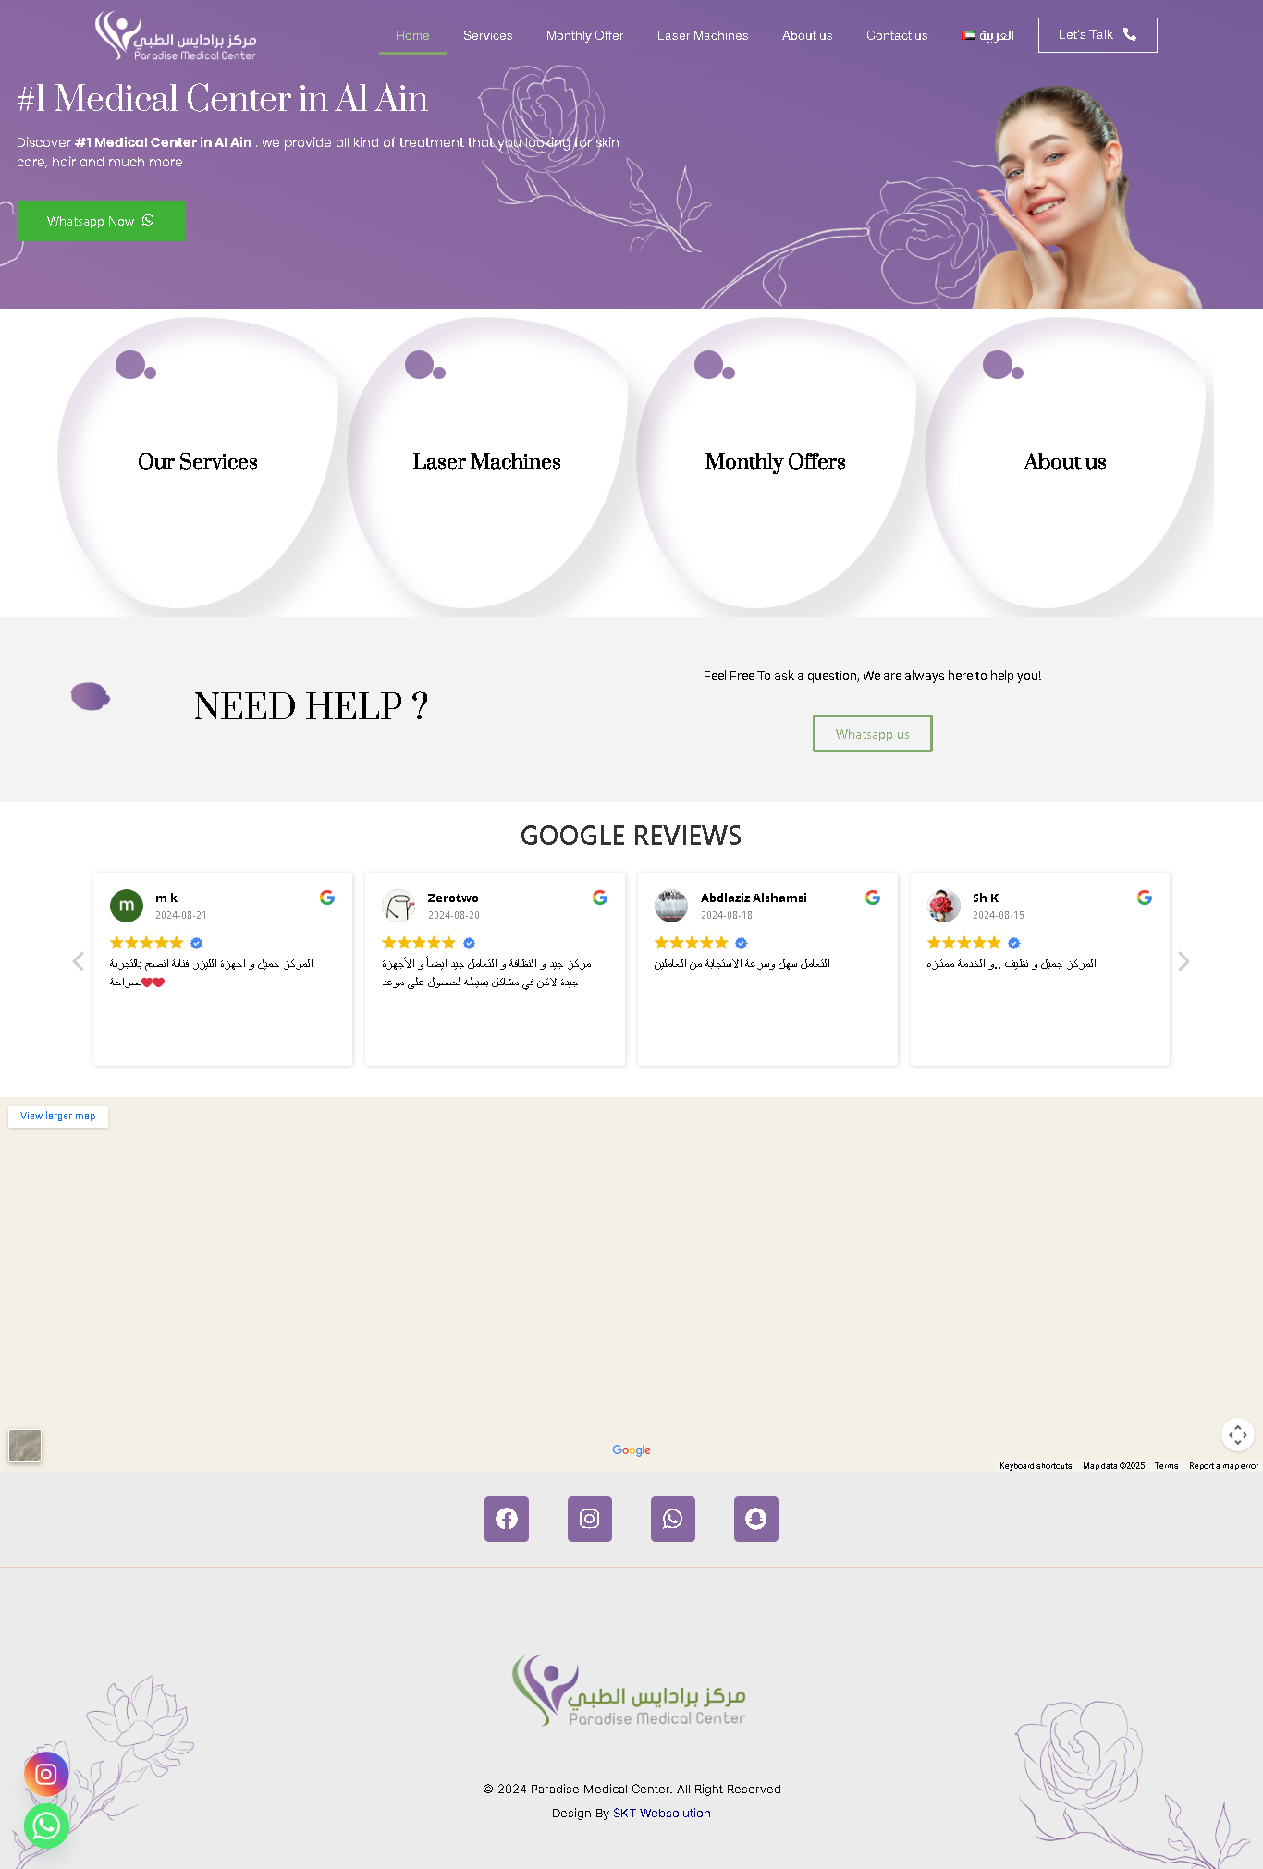This screenshot has width=1263, height=1869.
Task: Click the purple WhatsApp footer icon
Action: (673, 1519)
